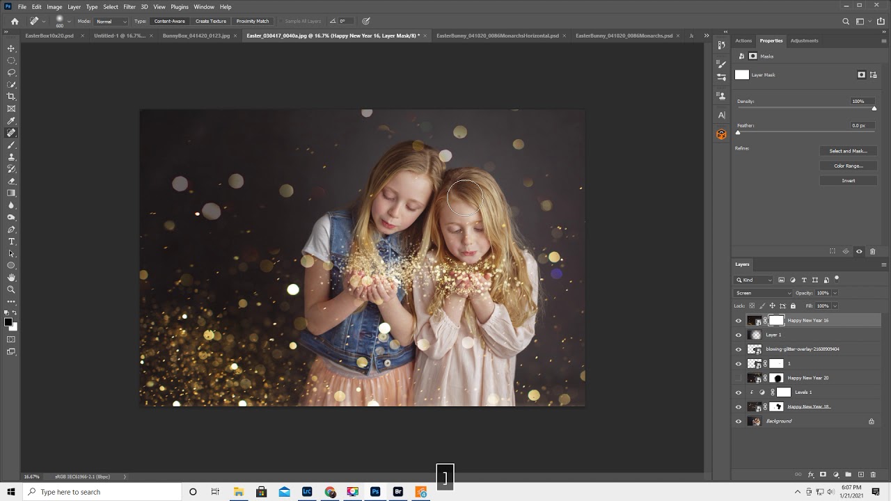The width and height of the screenshot is (891, 501).
Task: Hide the Levels 1 adjustment layer
Action: tap(739, 392)
